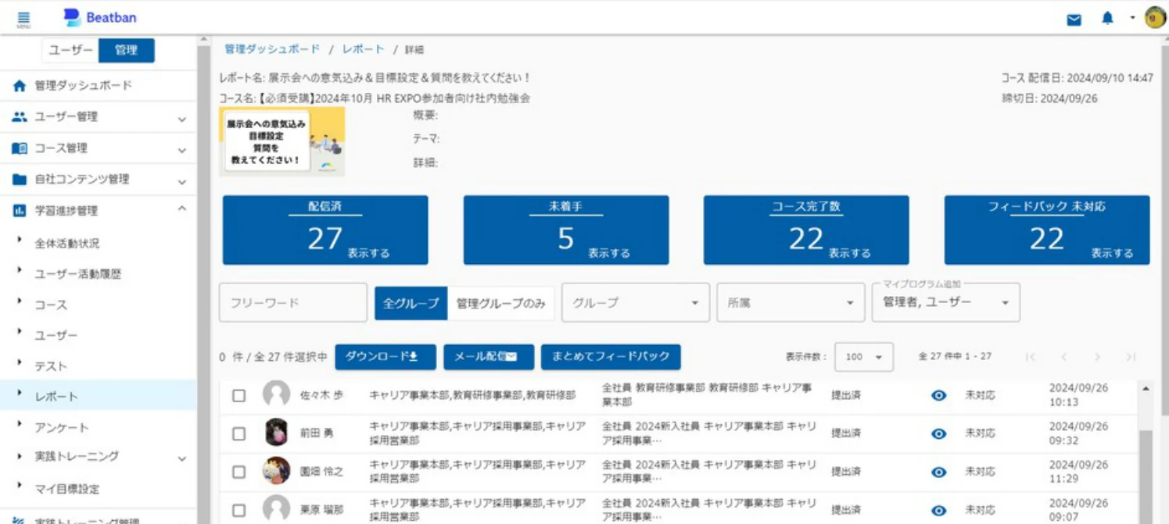Switch to 管理 mode toggle
This screenshot has height=524, width=1169.
pos(126,50)
